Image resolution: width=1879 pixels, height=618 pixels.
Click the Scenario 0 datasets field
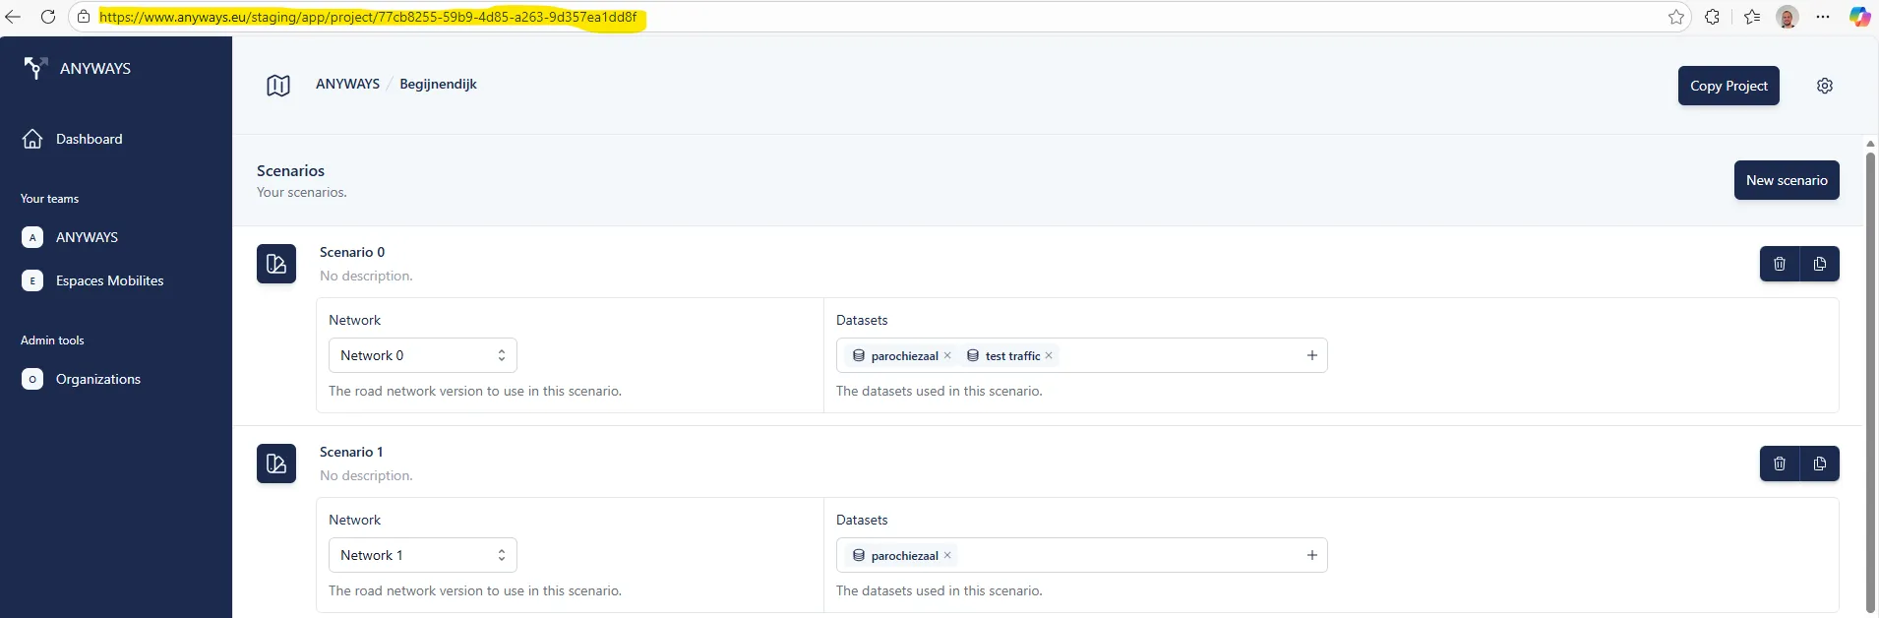tap(1082, 355)
